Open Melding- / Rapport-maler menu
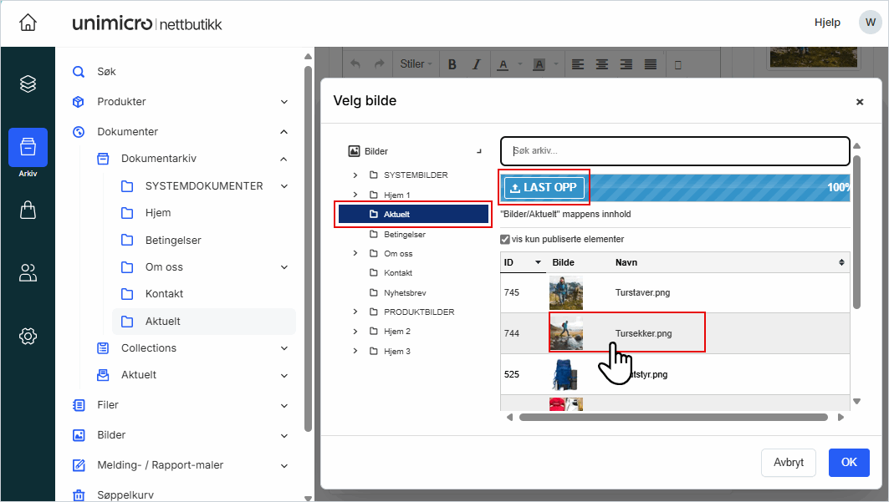889x502 pixels. click(x=160, y=465)
